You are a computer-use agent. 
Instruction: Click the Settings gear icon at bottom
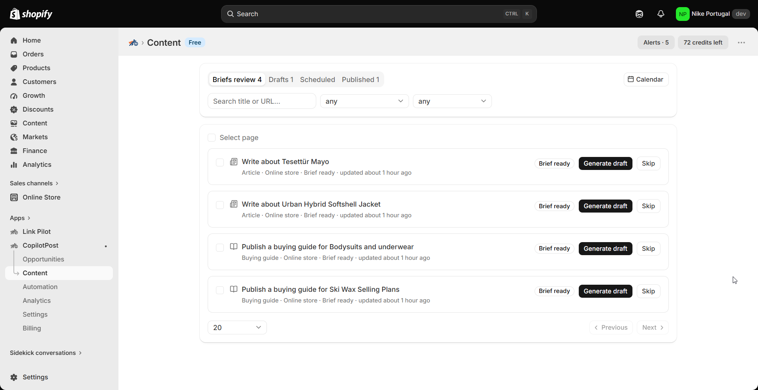pyautogui.click(x=14, y=377)
